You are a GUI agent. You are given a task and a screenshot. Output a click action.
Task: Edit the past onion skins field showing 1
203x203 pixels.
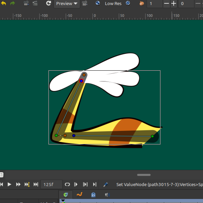pos(155,4)
